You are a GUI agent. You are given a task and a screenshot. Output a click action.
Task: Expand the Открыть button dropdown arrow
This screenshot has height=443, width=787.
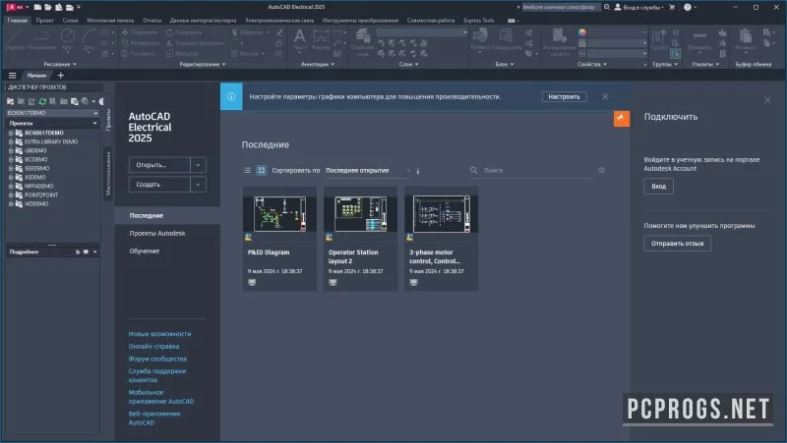pos(199,165)
